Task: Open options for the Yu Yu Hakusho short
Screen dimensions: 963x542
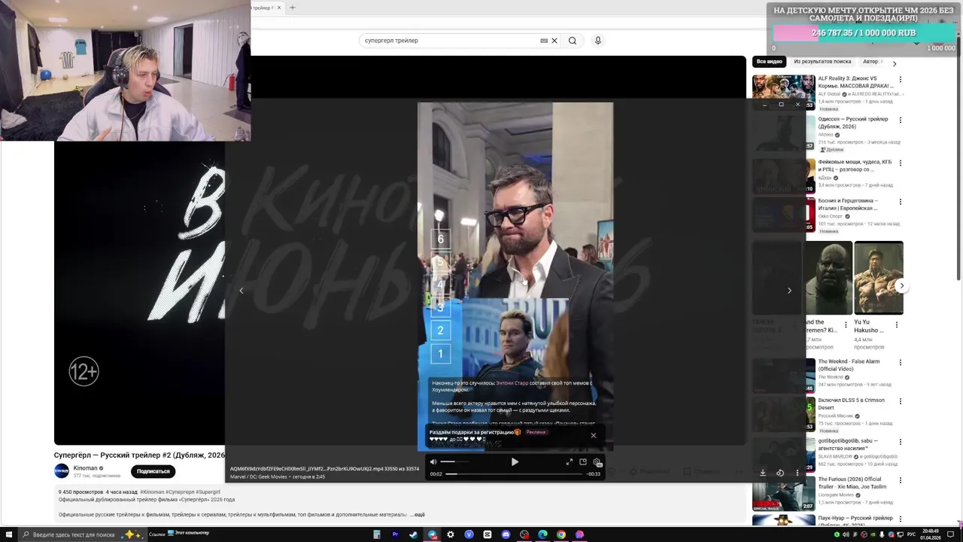Action: [x=896, y=326]
